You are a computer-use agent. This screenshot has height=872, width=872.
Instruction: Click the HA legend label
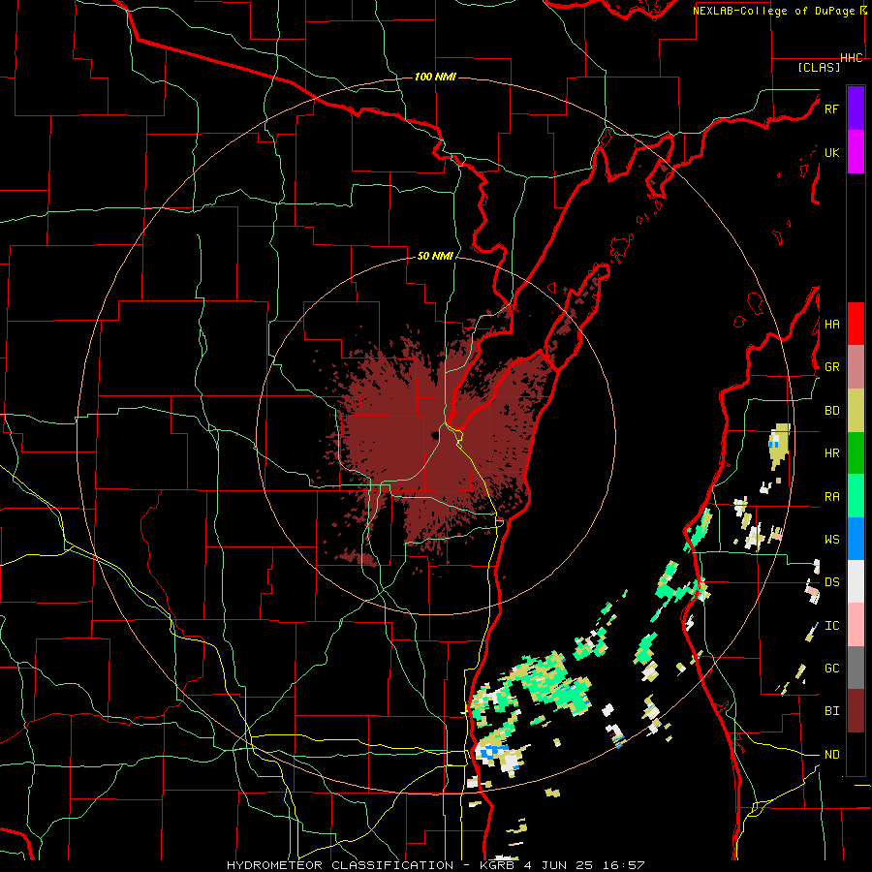click(831, 325)
